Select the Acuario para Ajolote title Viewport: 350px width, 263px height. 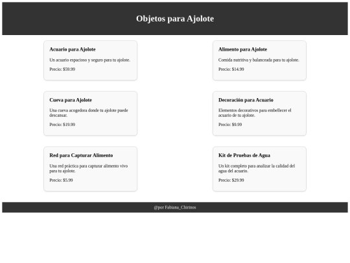tap(73, 49)
